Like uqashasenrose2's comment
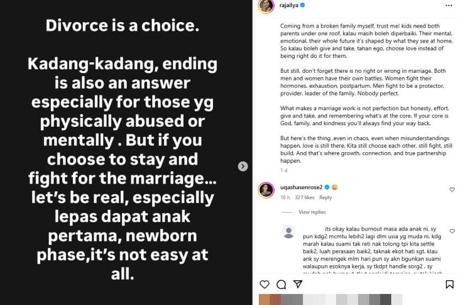The height and width of the screenshot is (305, 458). 452,190
